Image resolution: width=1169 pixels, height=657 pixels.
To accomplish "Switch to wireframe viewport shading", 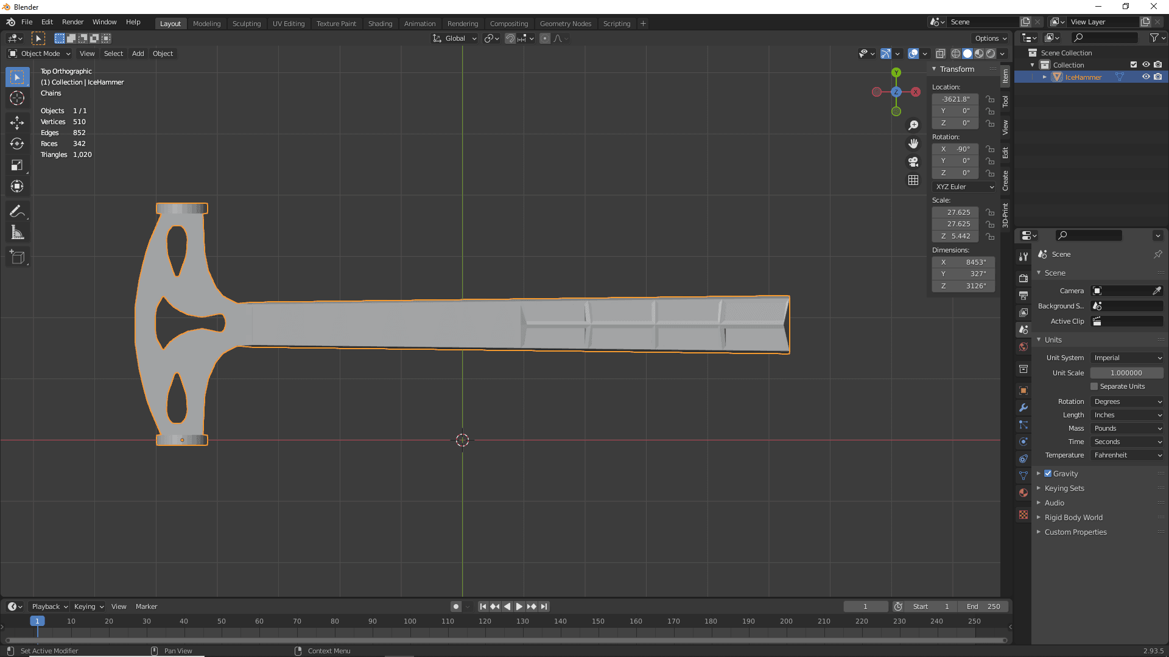I will [956, 54].
